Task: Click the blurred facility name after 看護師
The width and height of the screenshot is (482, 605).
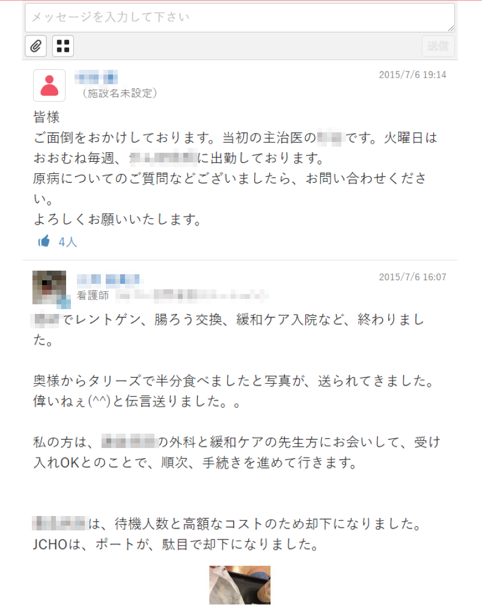Action: click(192, 295)
